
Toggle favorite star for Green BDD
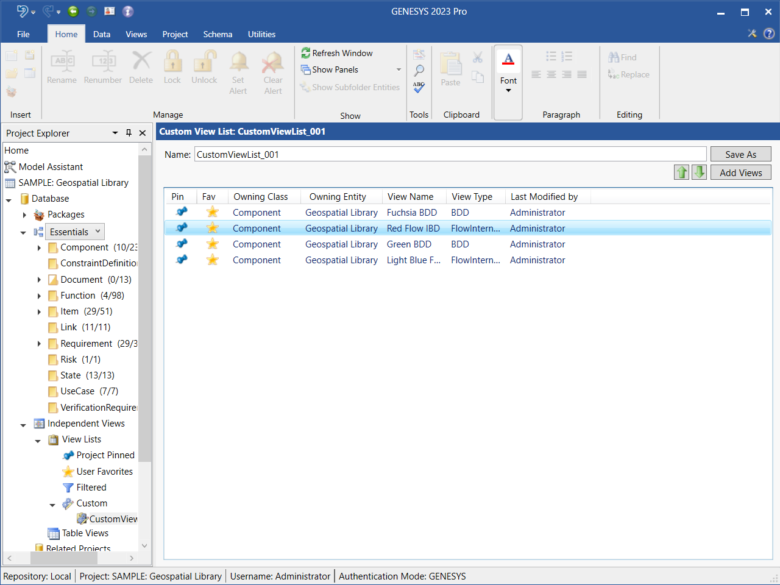click(212, 244)
